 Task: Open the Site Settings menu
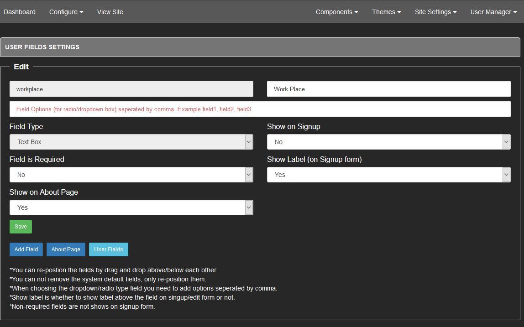coord(435,12)
